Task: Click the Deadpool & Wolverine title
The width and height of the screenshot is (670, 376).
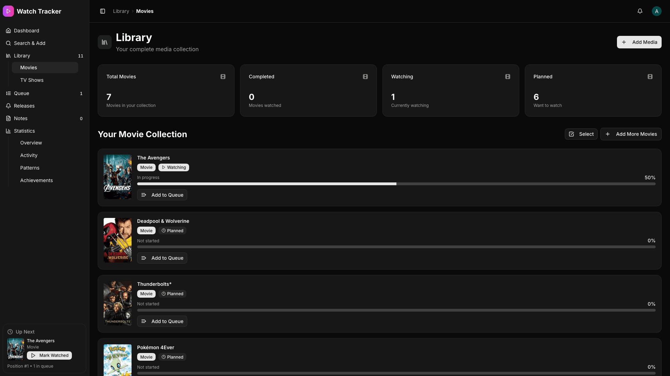Action: pyautogui.click(x=163, y=221)
